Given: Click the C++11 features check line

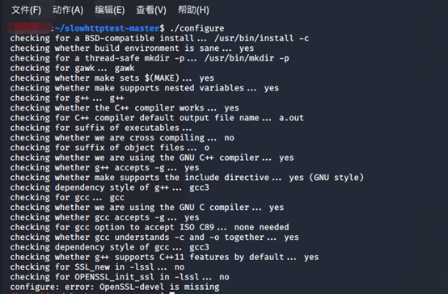Looking at the screenshot, I should point(164,257).
